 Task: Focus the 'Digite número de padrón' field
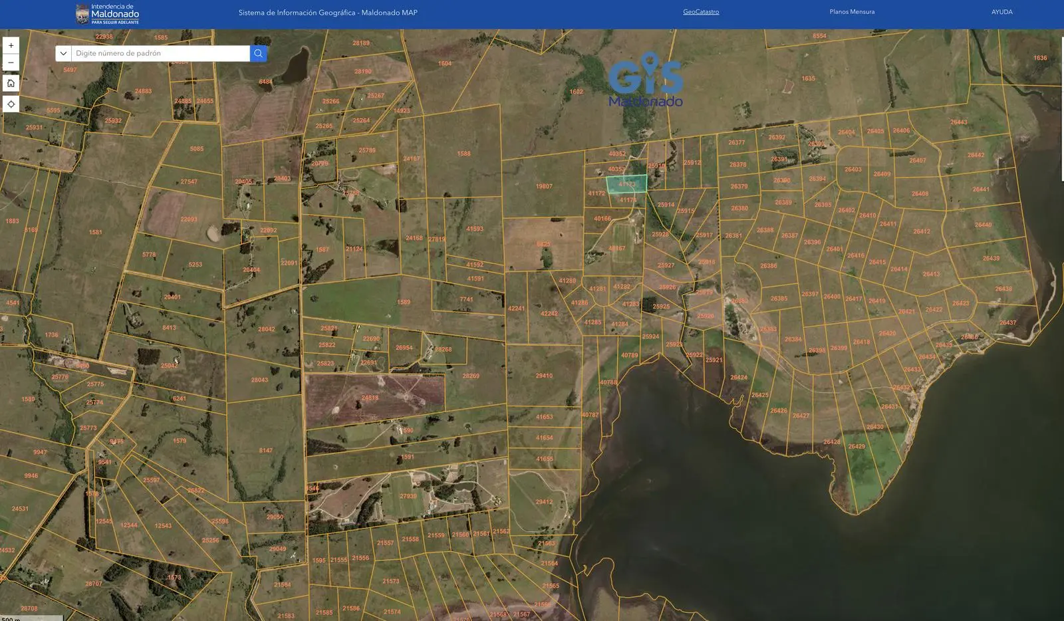[x=160, y=53]
